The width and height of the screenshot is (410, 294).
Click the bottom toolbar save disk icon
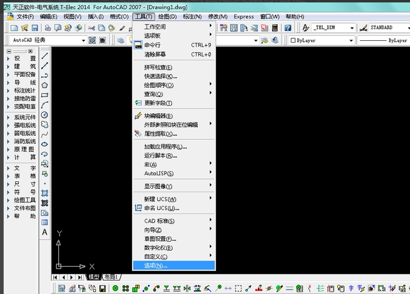coord(102,289)
